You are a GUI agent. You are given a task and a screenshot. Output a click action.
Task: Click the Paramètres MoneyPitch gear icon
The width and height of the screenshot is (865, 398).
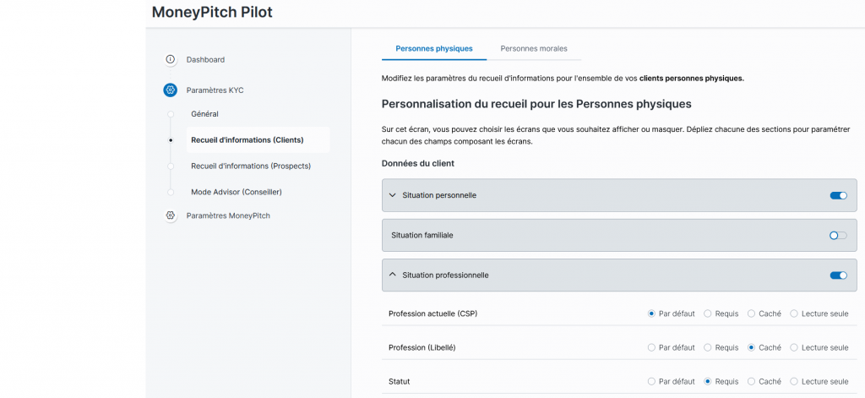pyautogui.click(x=170, y=215)
